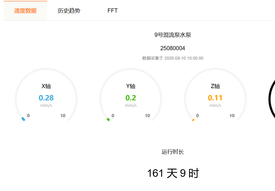Click the mm/s unit under Y轴
Viewport: 275px width, 191px height.
click(131, 105)
